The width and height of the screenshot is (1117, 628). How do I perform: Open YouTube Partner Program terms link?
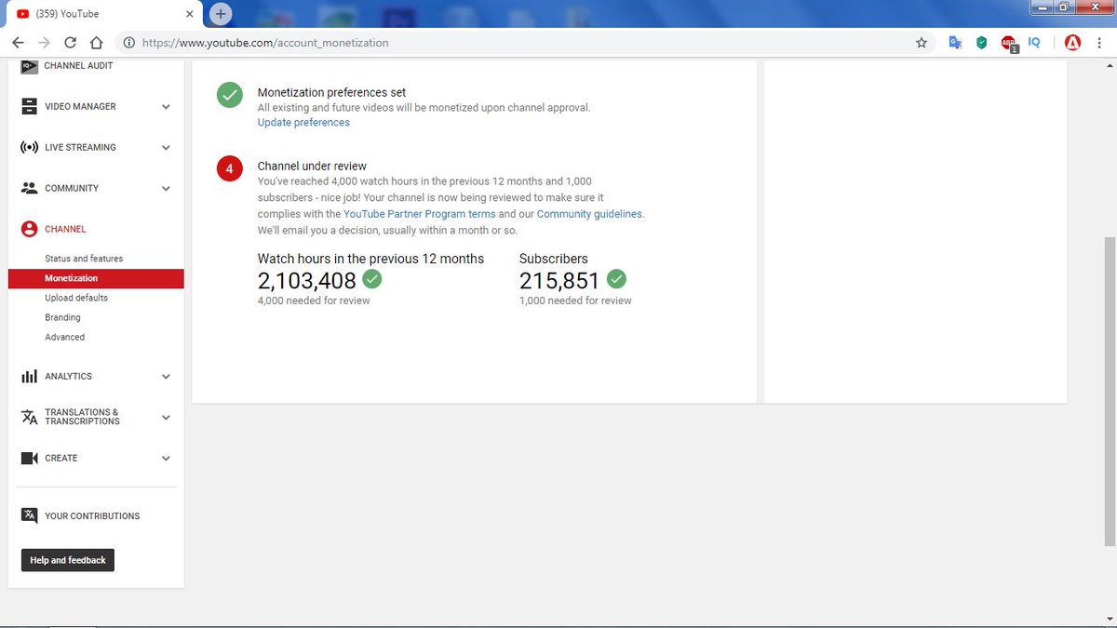(419, 213)
